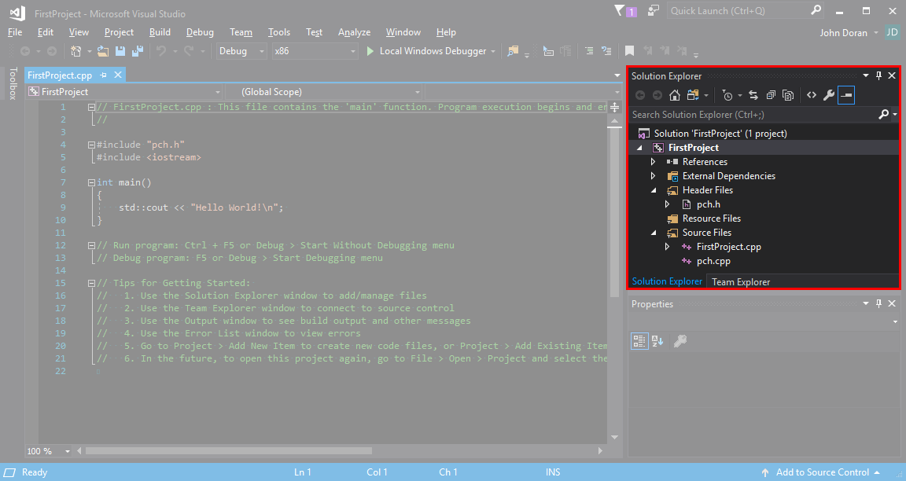Click the split editor icon above scrollbar

(x=614, y=108)
